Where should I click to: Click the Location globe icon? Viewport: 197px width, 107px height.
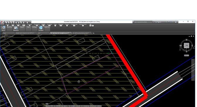coord(41,28)
